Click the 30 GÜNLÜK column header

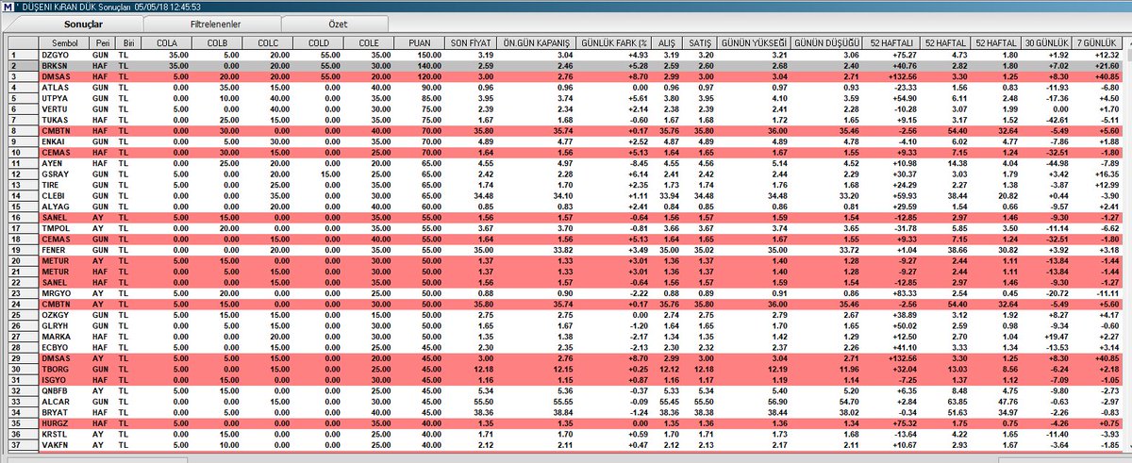[1047, 43]
